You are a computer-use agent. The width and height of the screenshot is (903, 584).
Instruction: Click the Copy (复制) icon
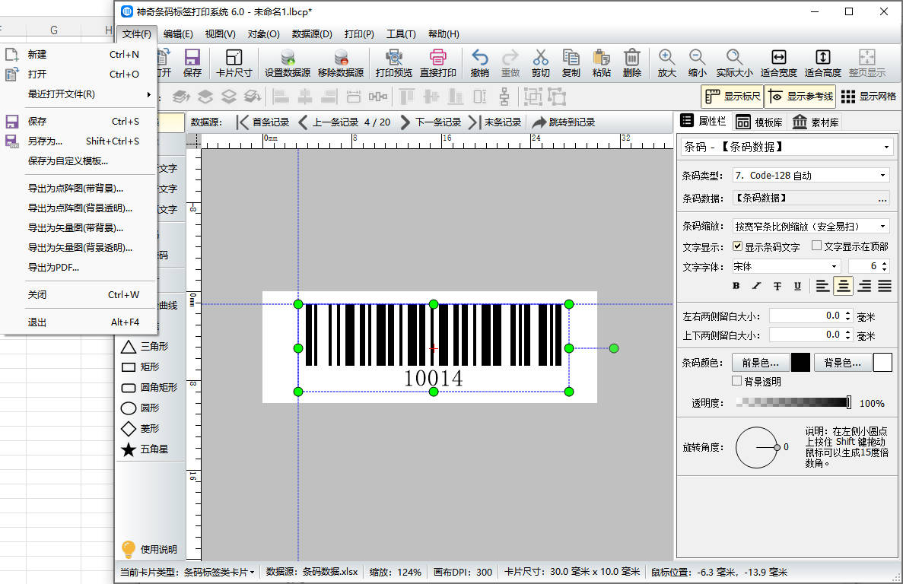(x=571, y=62)
